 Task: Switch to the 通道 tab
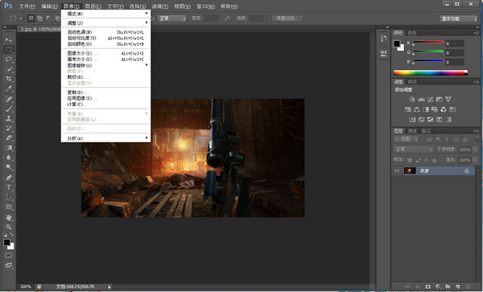[x=412, y=131]
